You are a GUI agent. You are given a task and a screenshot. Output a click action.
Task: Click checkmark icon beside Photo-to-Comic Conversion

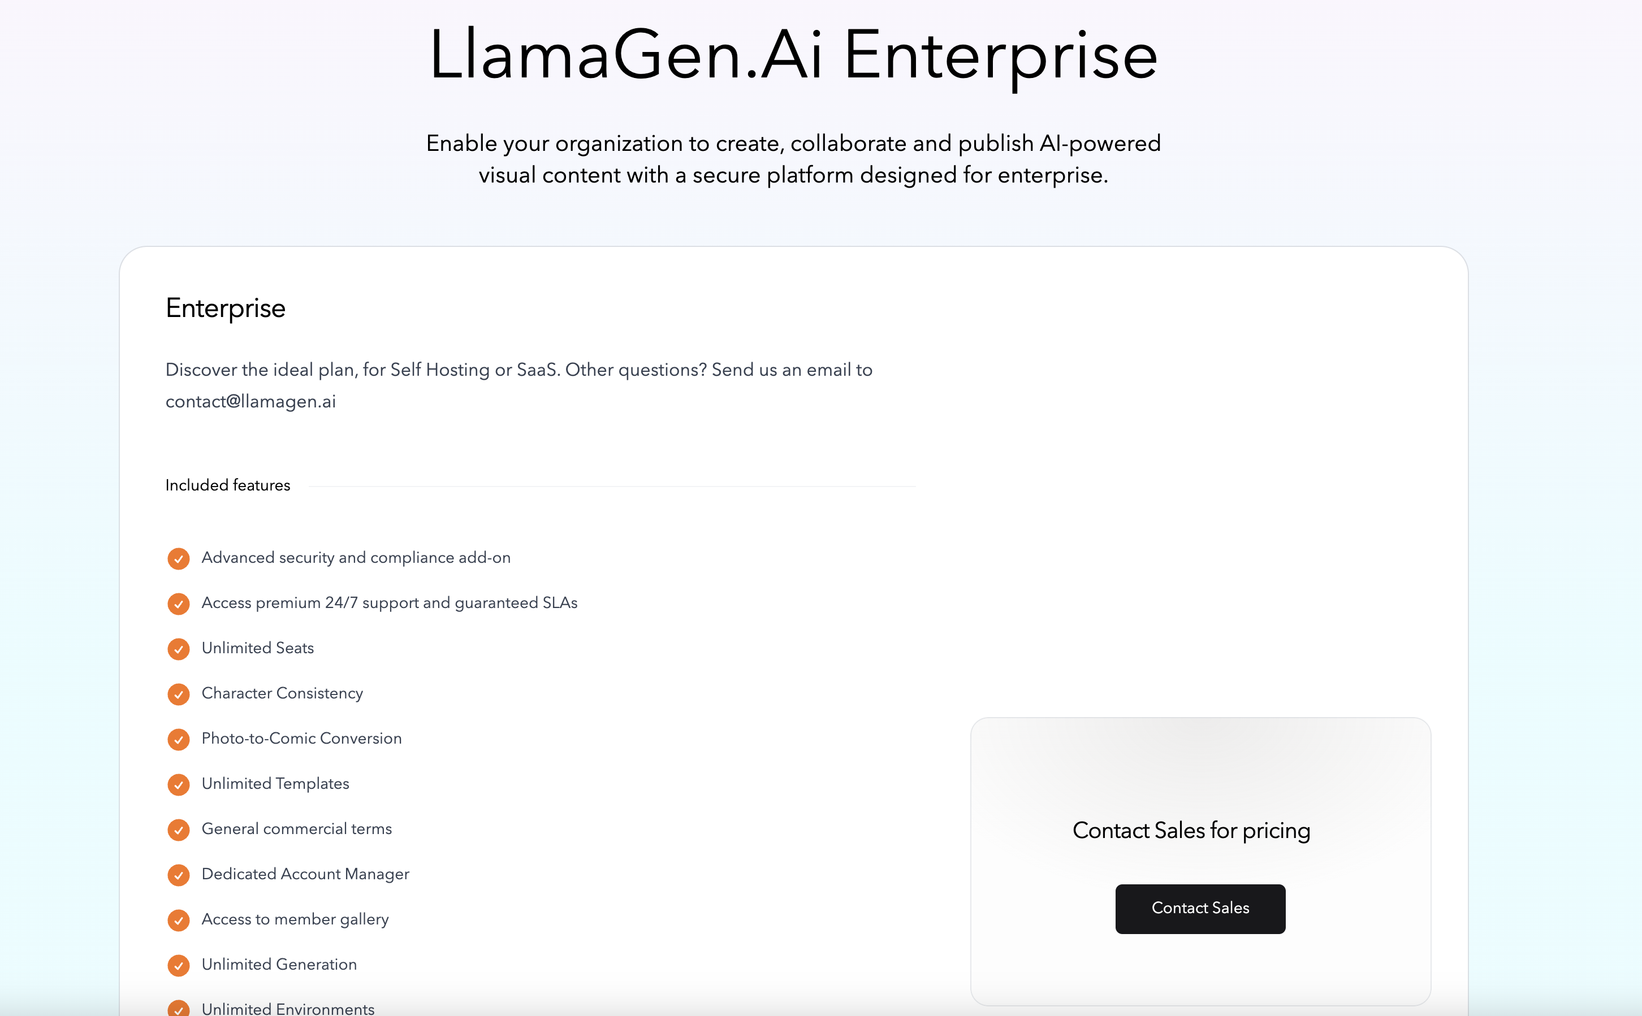178,739
